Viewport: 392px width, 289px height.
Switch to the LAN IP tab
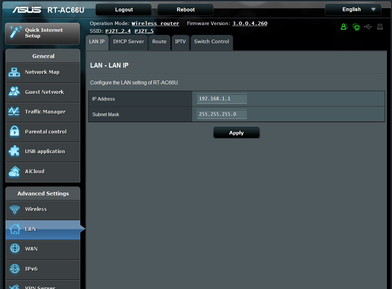(x=97, y=42)
